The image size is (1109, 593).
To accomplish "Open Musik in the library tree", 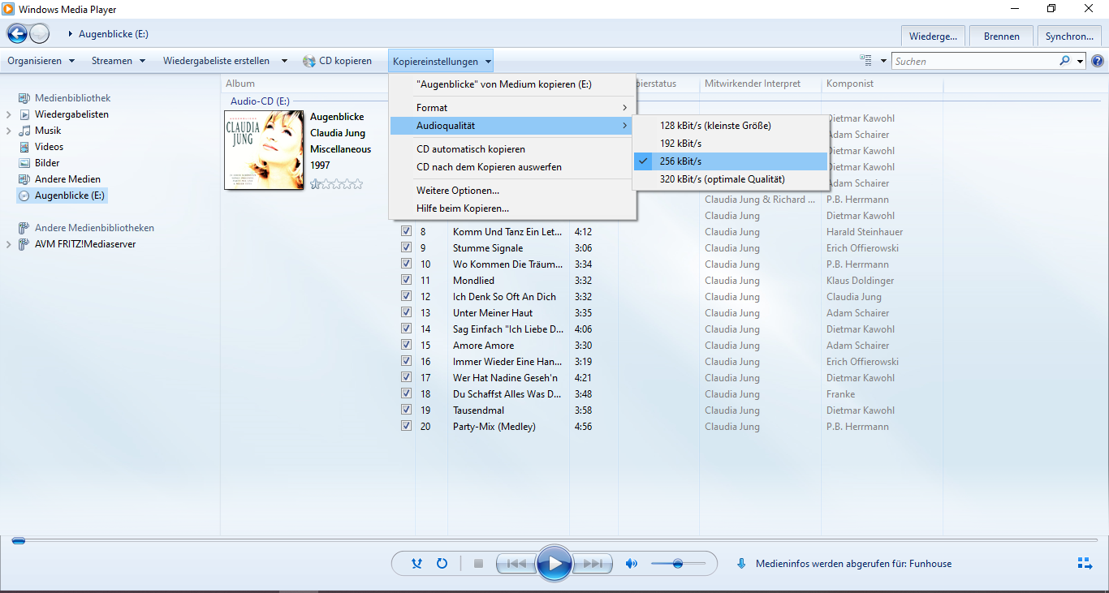I will 48,131.
